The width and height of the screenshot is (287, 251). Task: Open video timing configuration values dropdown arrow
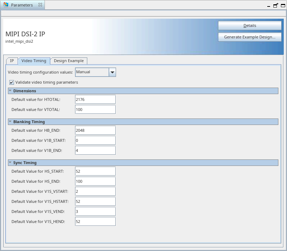click(112, 72)
